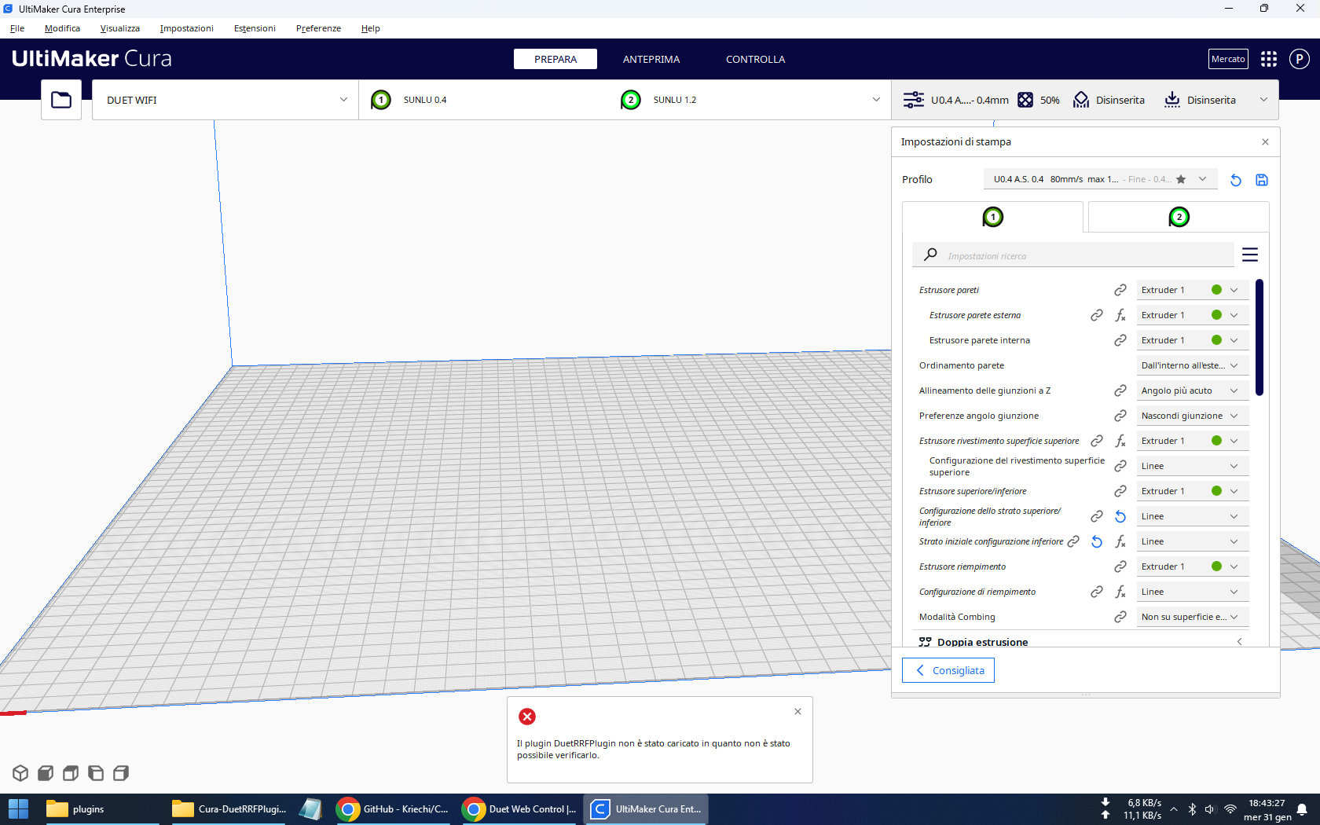Viewport: 1320px width, 825px height.
Task: Open Modalità Combing dropdown
Action: pos(1192,617)
